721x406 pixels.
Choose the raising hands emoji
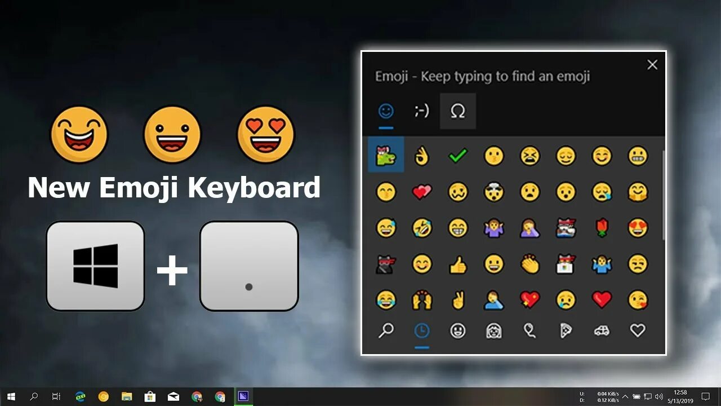click(x=421, y=300)
